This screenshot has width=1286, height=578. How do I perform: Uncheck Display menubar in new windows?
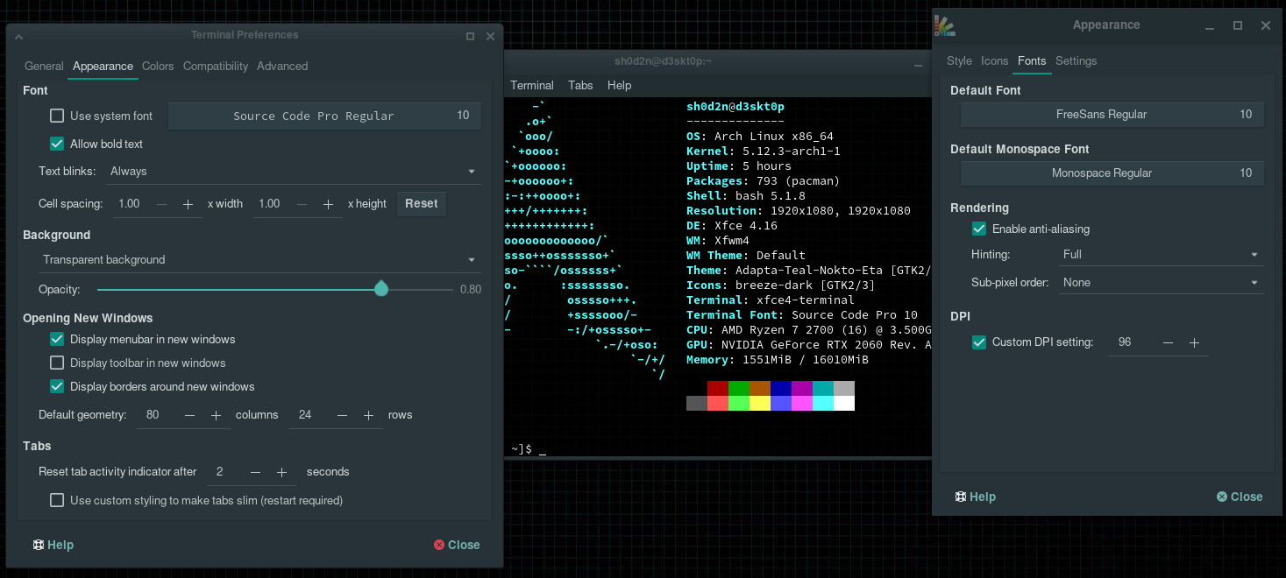pyautogui.click(x=57, y=339)
